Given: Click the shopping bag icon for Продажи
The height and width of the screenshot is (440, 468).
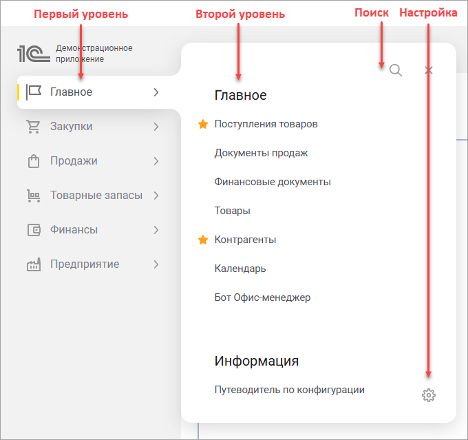Looking at the screenshot, I should 33,161.
